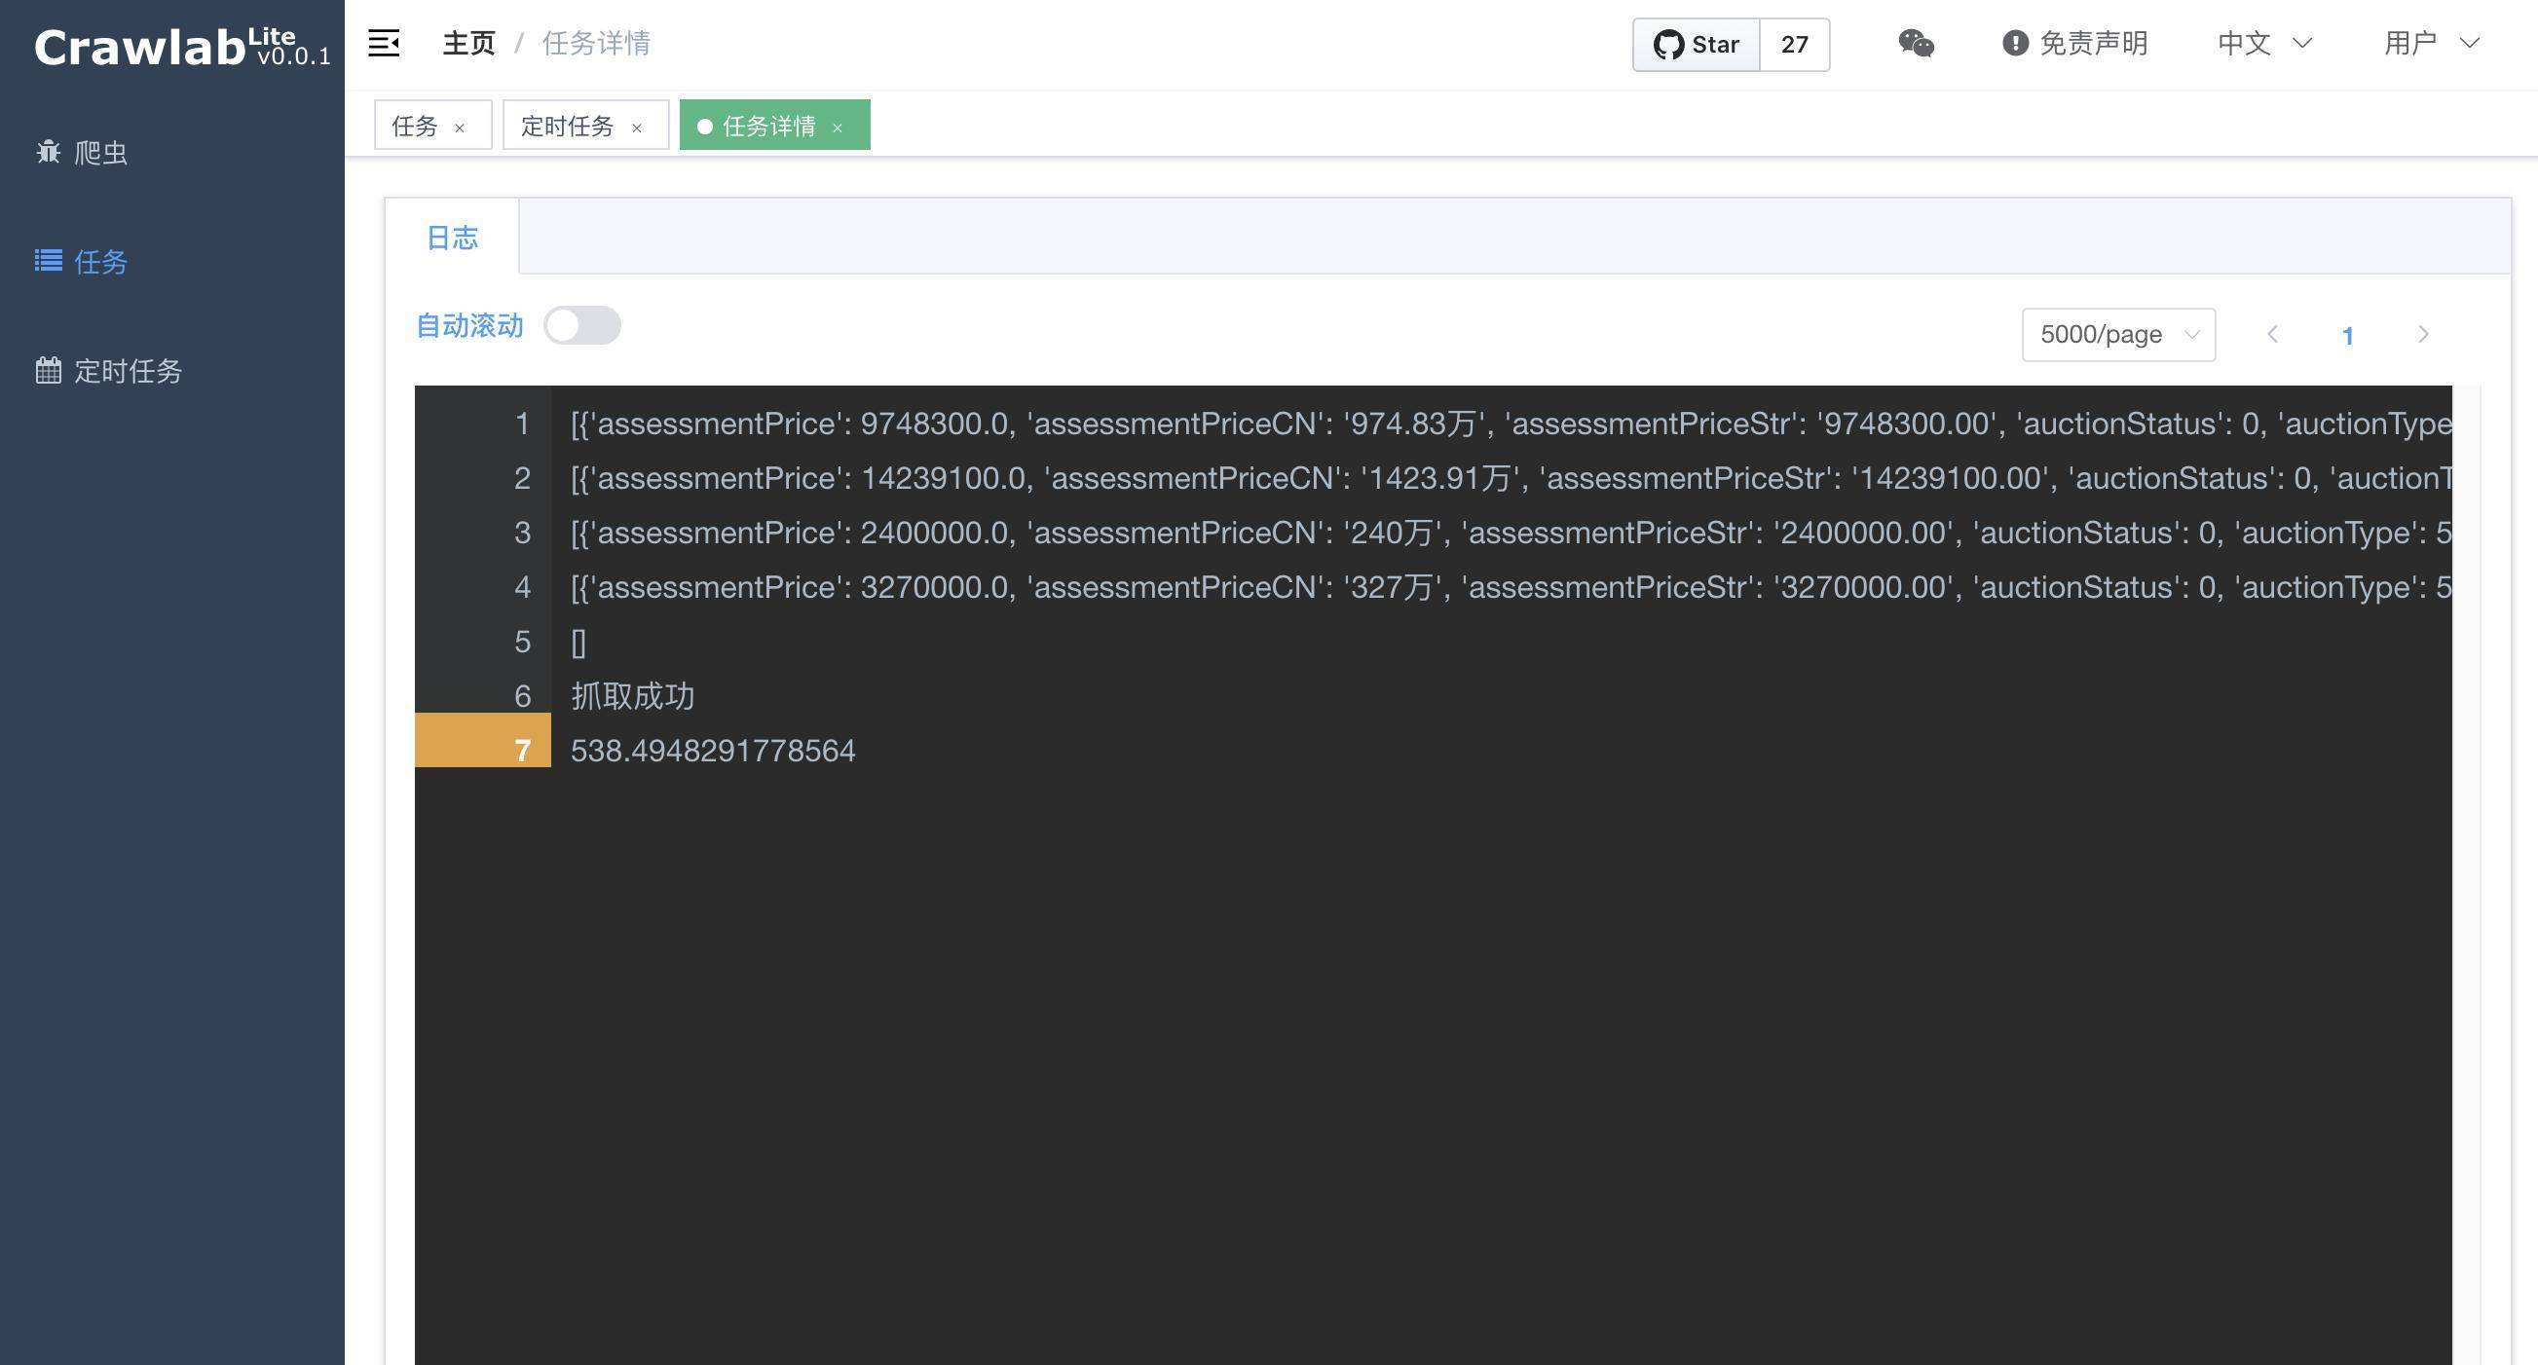Switch to the 定时任务 tag tab

(x=567, y=126)
